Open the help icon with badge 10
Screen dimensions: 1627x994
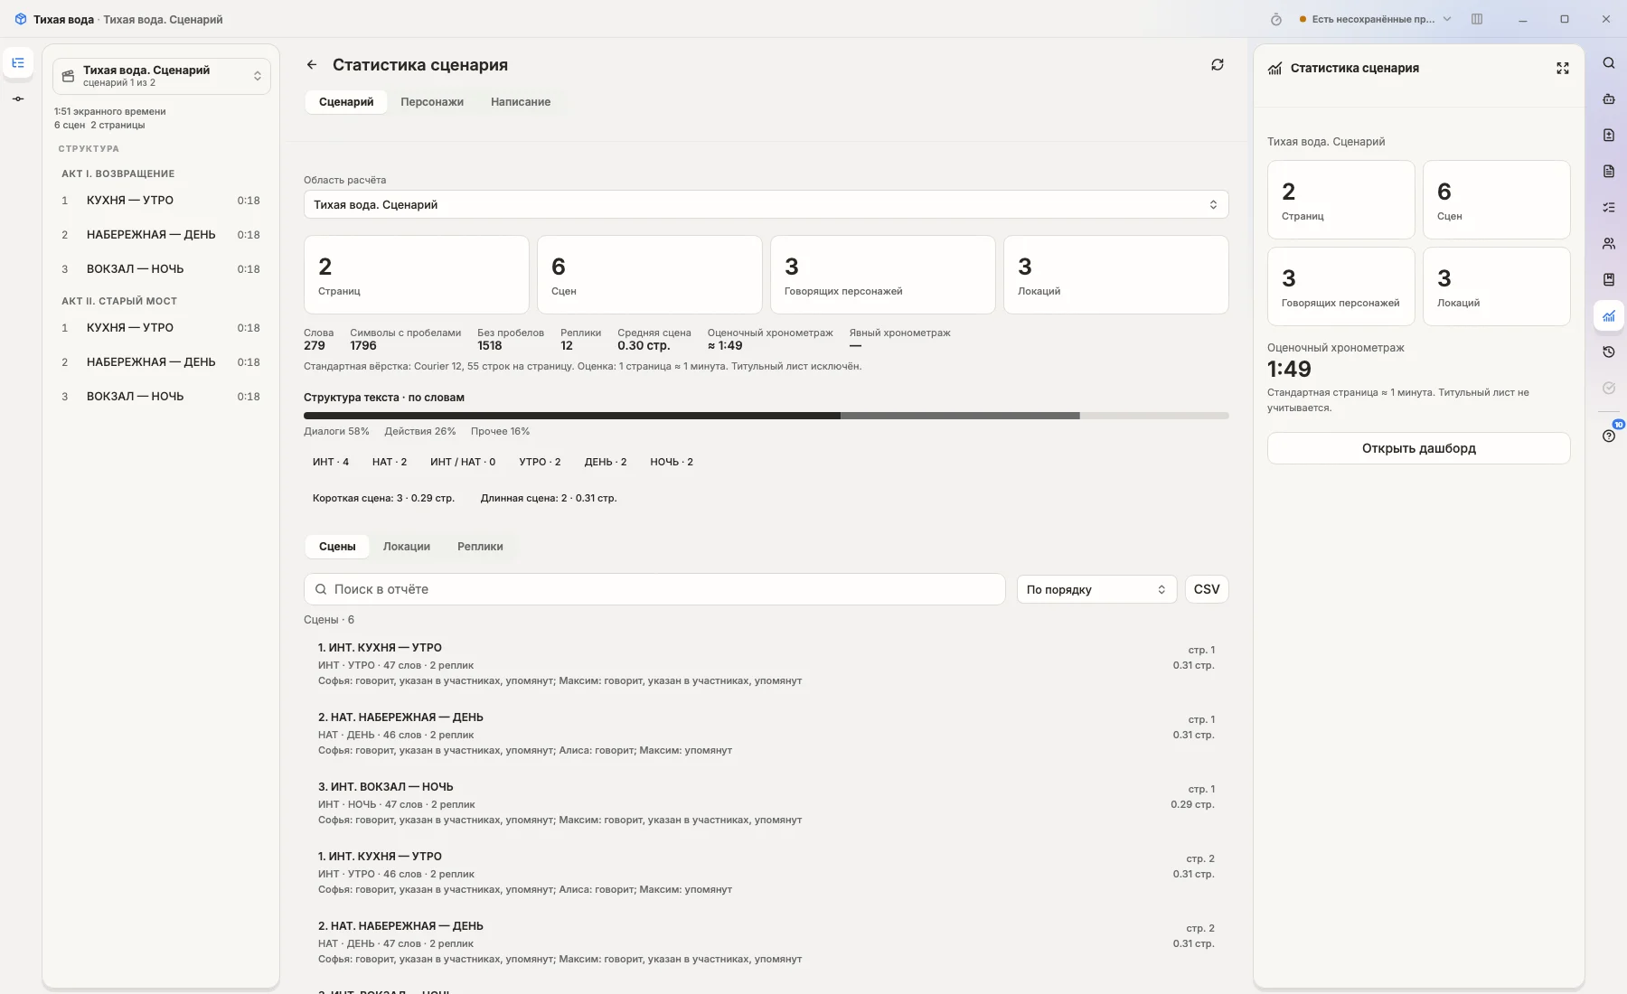coord(1609,436)
